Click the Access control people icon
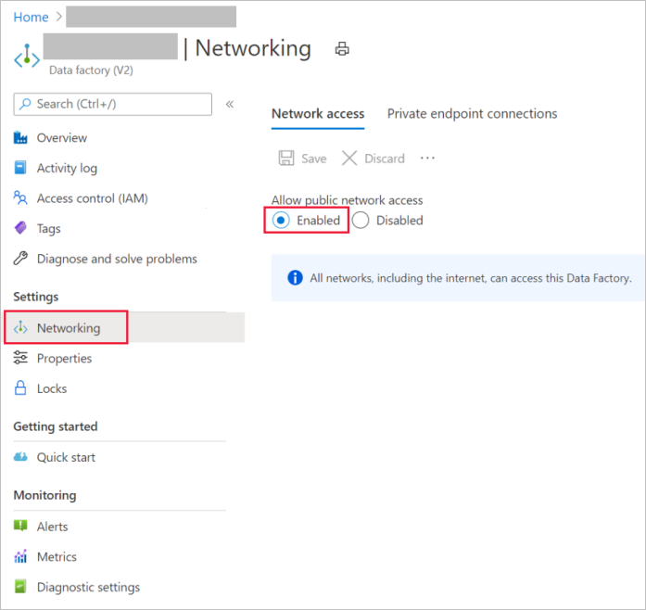The height and width of the screenshot is (610, 646). (20, 197)
